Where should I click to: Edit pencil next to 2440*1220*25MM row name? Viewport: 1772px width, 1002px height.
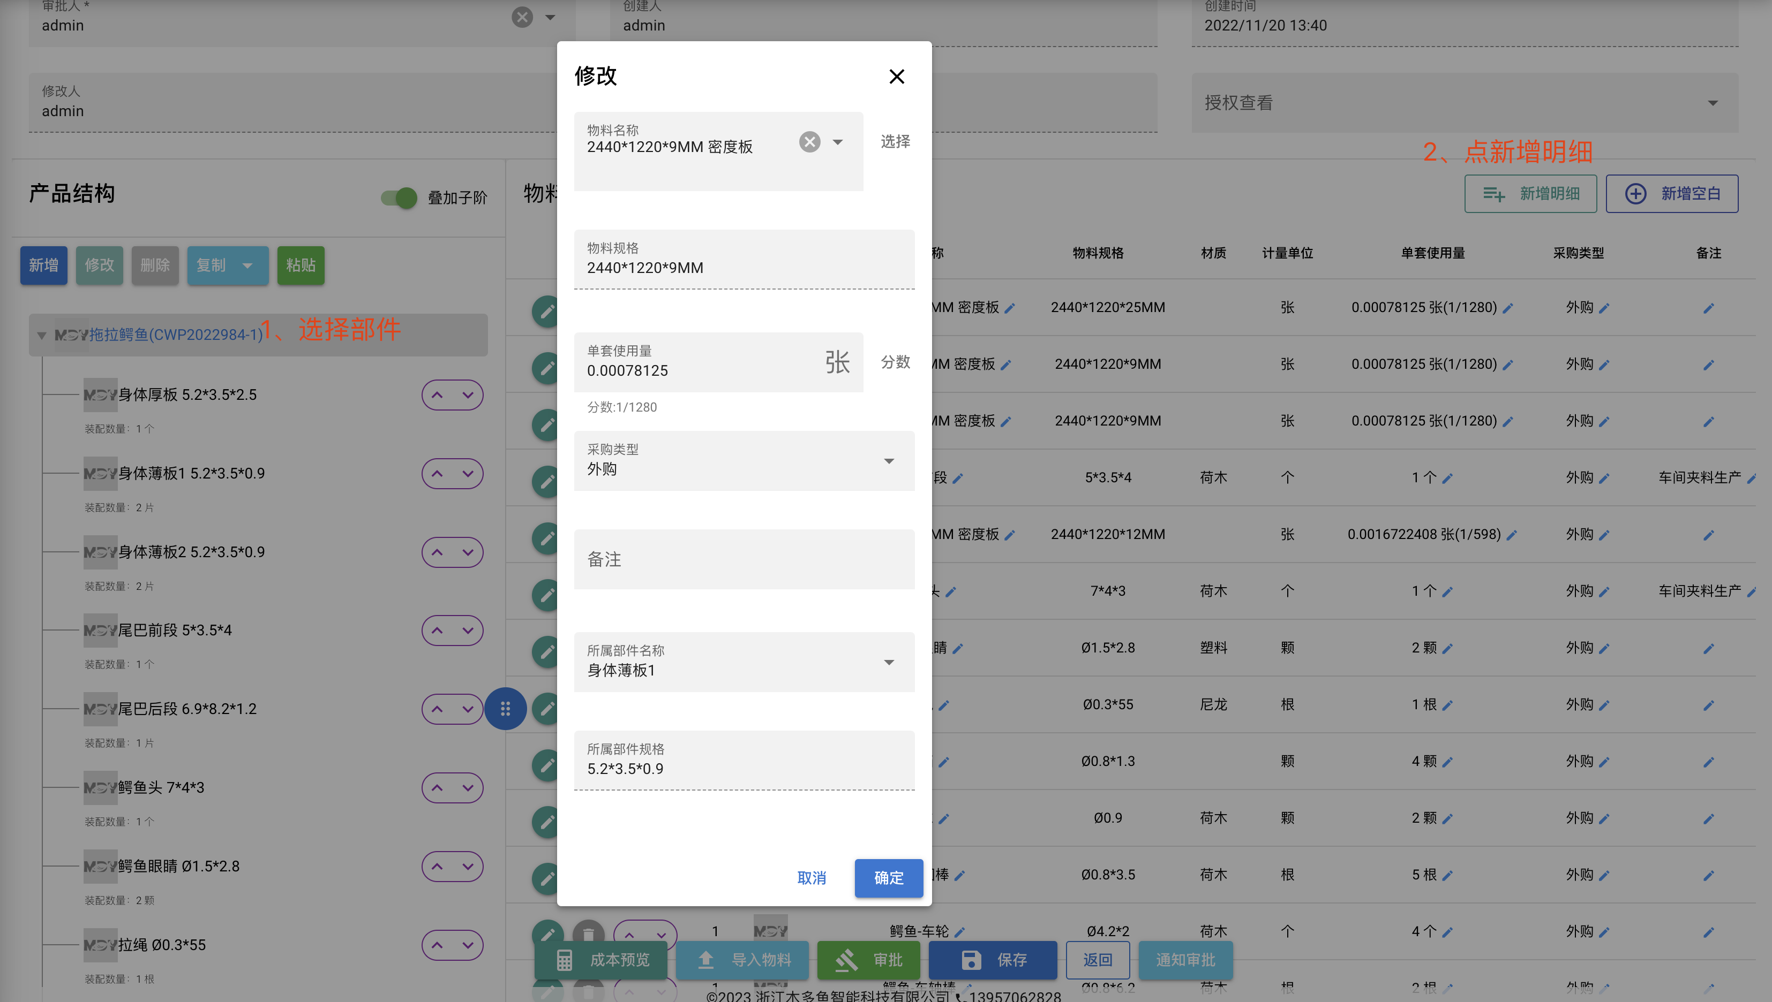point(1010,308)
